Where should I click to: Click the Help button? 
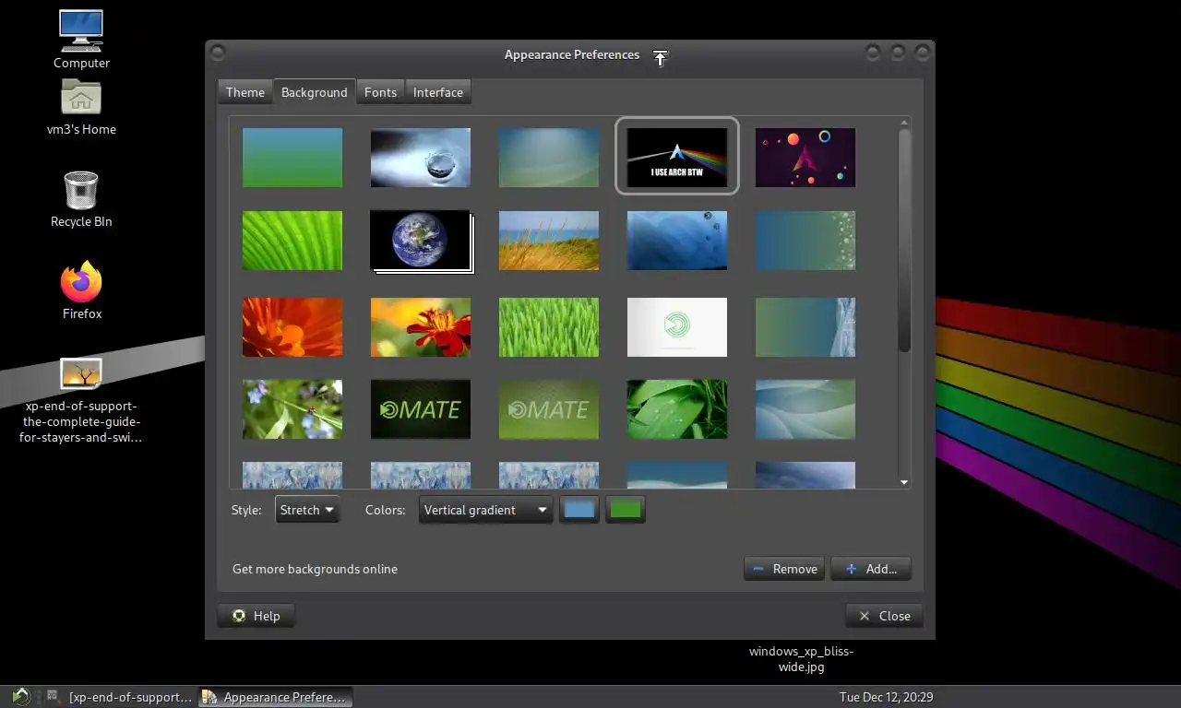pyautogui.click(x=256, y=616)
